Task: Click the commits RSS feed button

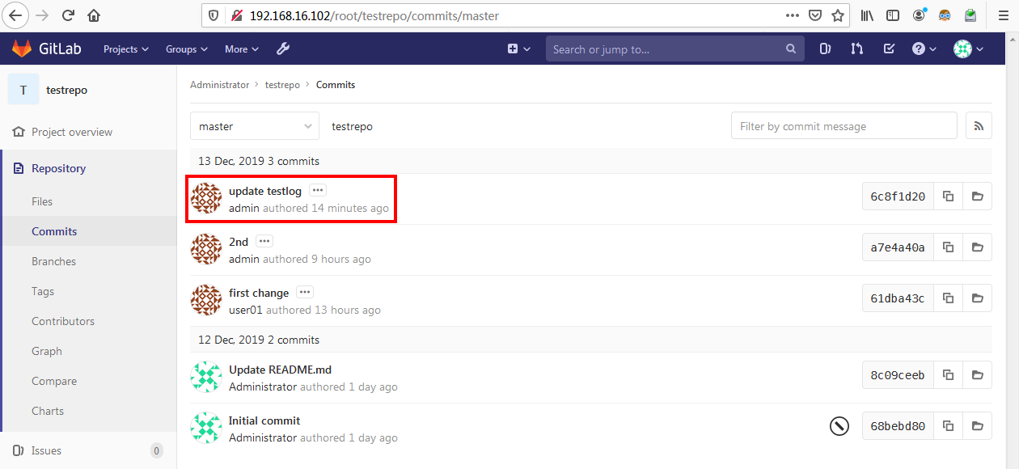Action: [x=979, y=126]
